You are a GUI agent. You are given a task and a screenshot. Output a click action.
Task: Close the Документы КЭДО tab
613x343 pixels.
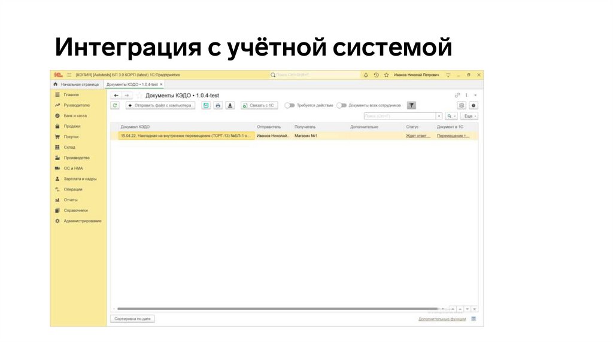point(162,84)
